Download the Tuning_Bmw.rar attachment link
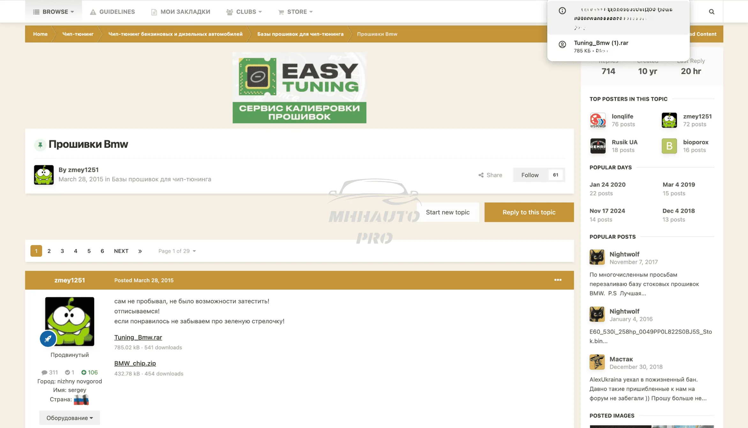This screenshot has width=748, height=428. [x=138, y=337]
